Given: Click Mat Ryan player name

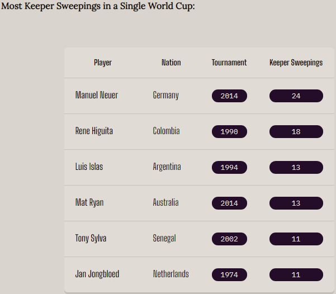Looking at the screenshot, I should pyautogui.click(x=89, y=203).
